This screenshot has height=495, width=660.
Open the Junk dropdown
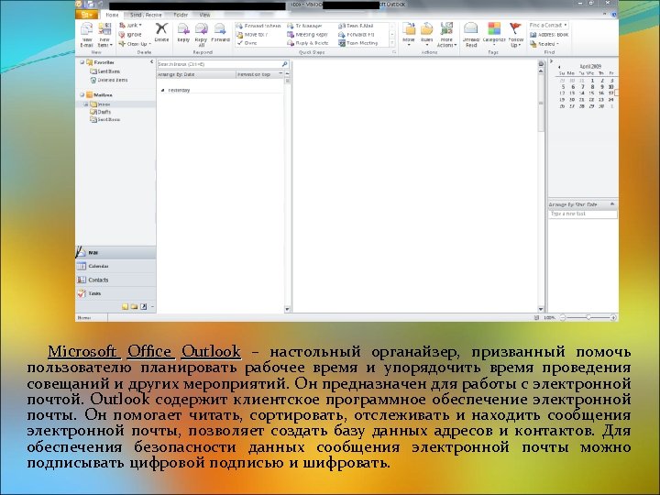[x=130, y=26]
